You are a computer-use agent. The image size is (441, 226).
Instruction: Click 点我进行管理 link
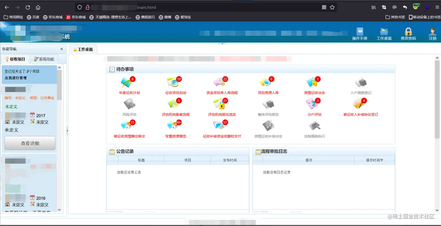15,78
